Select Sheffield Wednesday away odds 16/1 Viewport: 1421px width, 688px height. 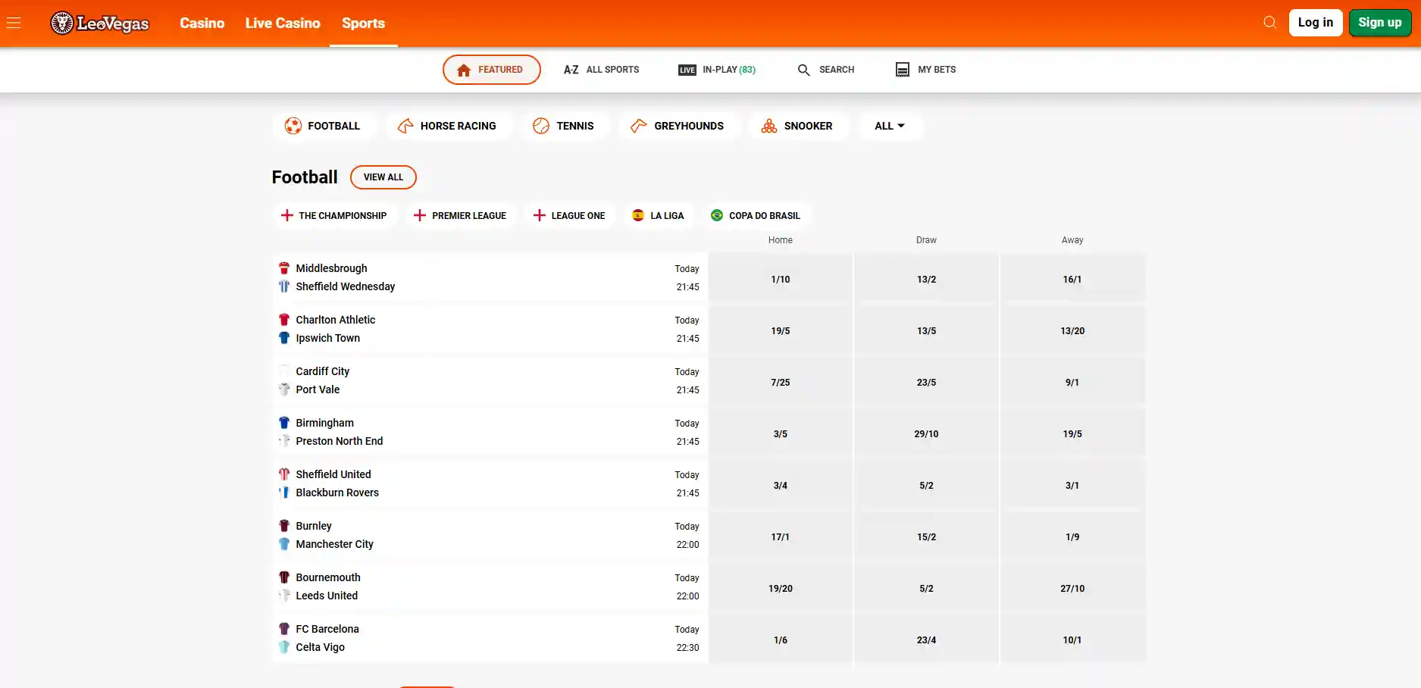coord(1072,280)
